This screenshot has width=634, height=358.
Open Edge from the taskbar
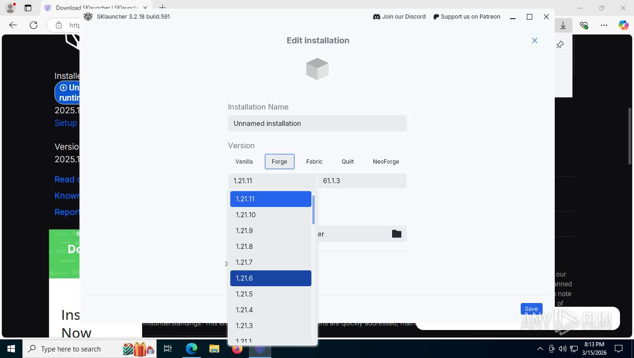pyautogui.click(x=192, y=349)
